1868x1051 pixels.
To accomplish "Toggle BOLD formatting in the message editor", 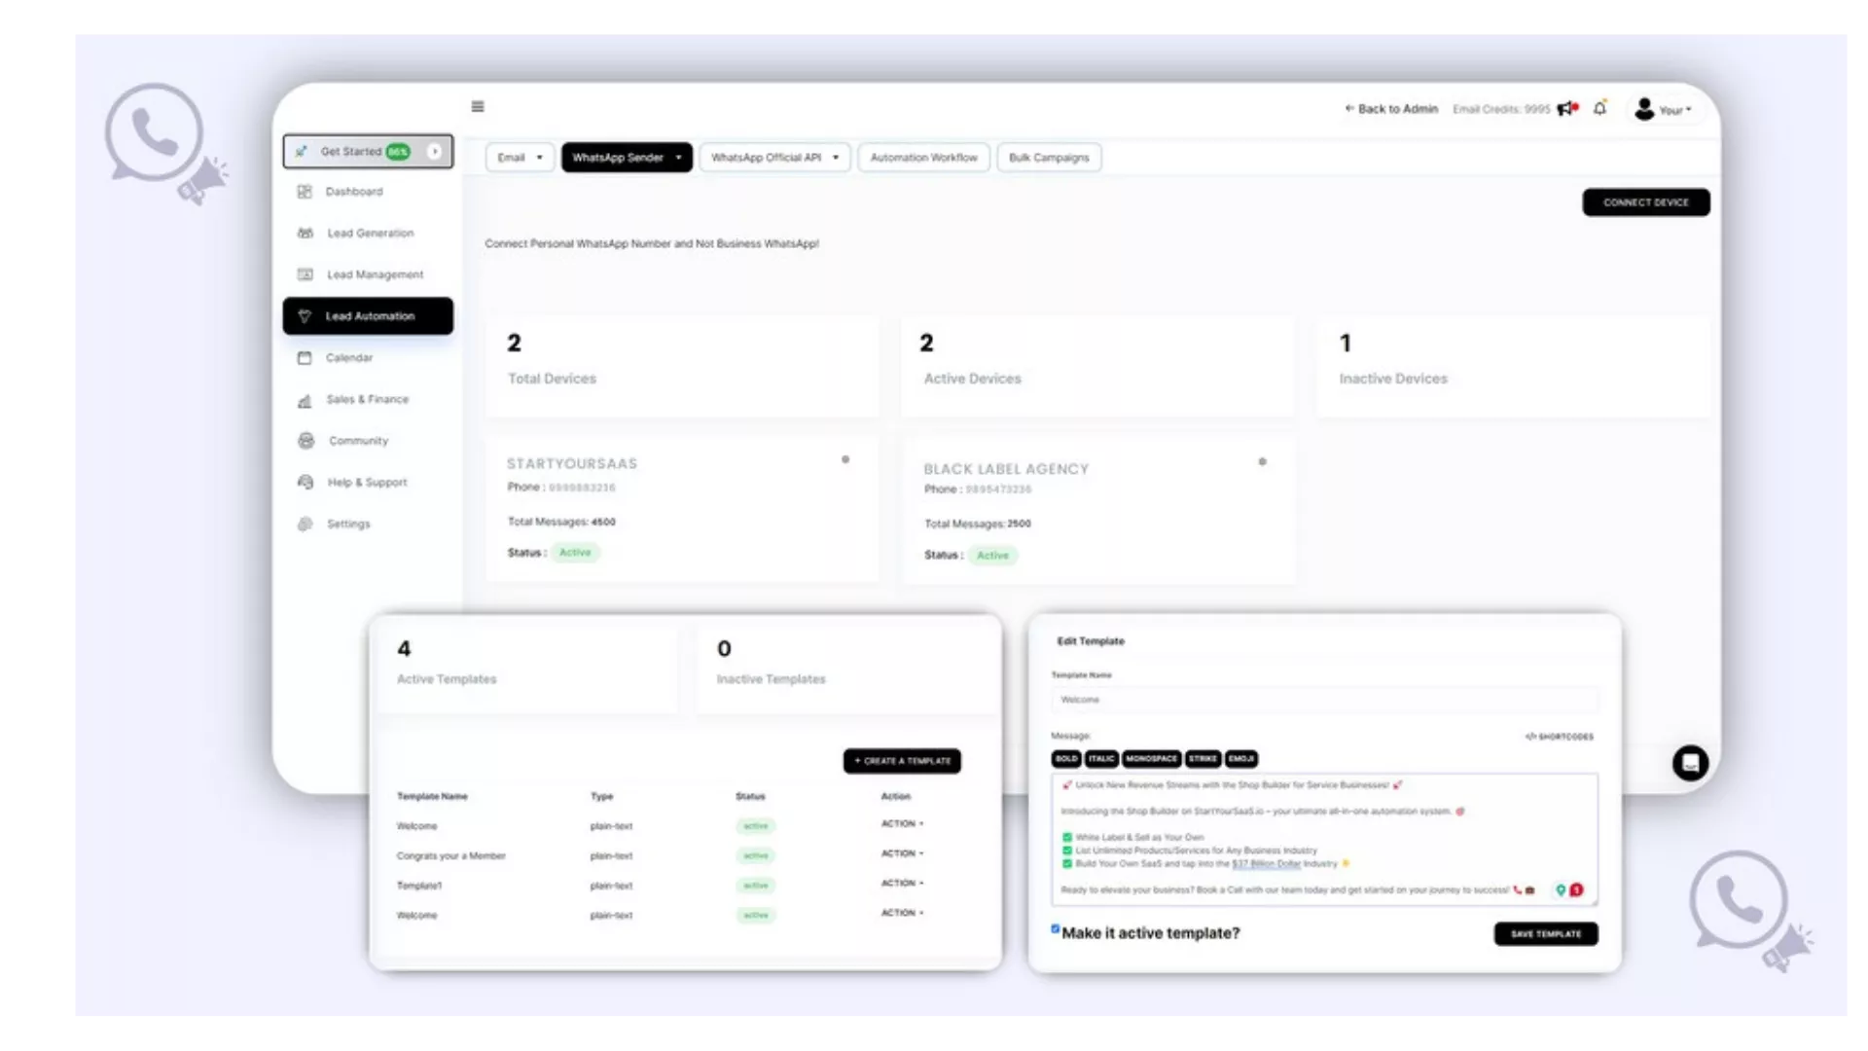I will tap(1066, 759).
